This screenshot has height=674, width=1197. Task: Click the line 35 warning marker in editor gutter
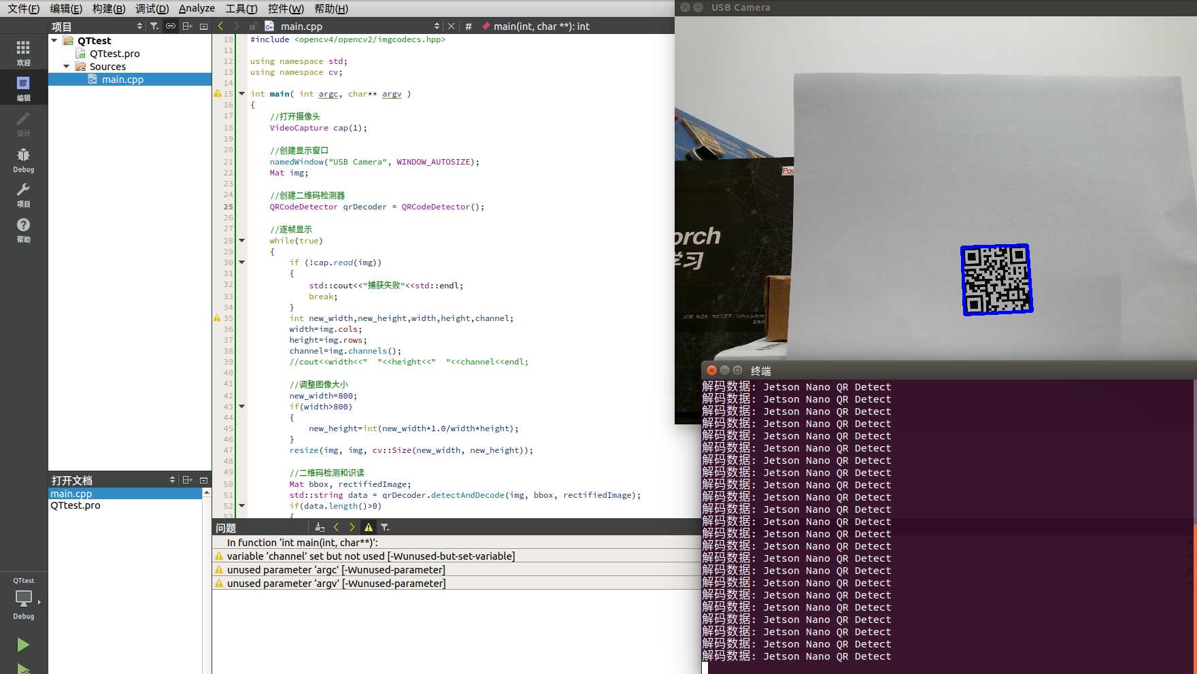[218, 318]
